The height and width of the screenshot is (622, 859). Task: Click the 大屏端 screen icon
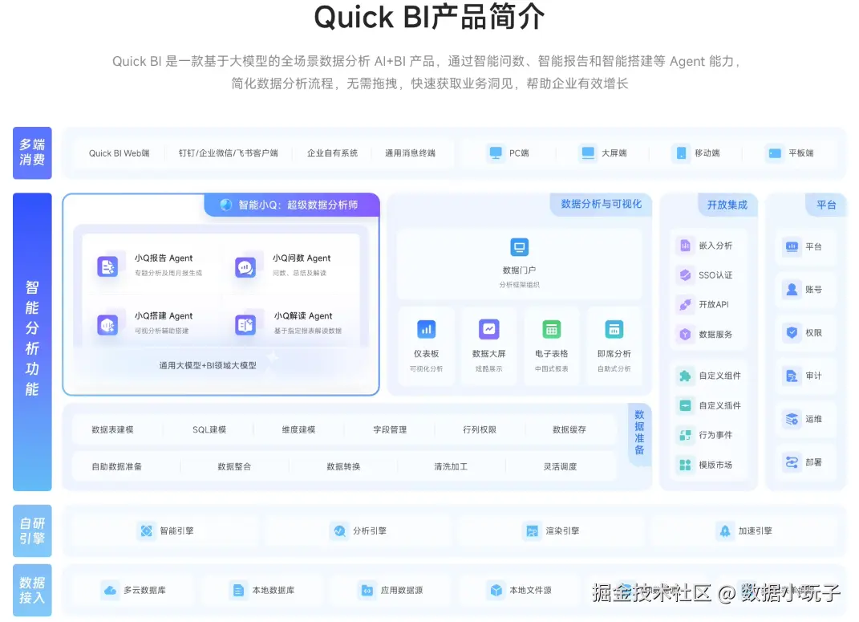click(588, 153)
